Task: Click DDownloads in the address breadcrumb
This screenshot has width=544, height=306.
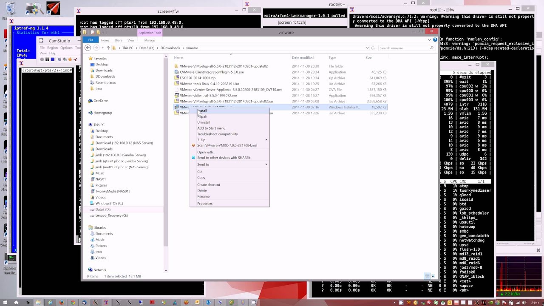Action: click(x=170, y=48)
